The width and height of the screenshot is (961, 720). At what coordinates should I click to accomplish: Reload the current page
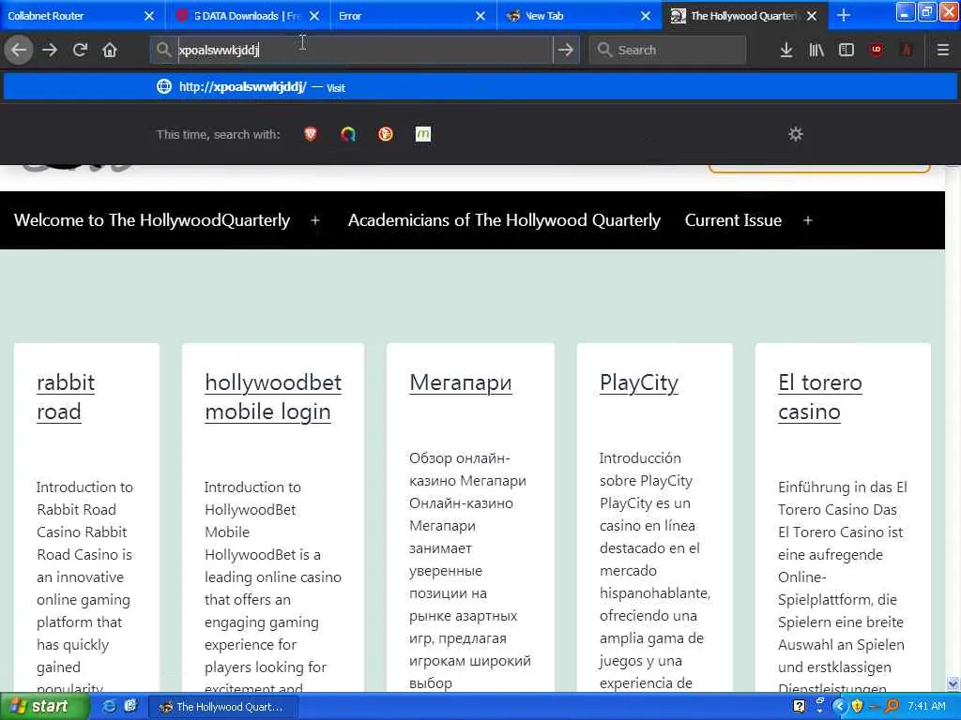click(x=80, y=50)
